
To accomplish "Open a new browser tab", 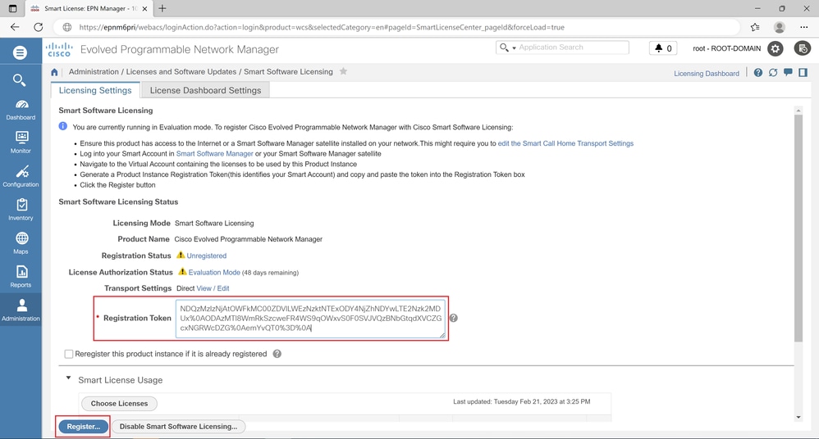I will [x=162, y=8].
